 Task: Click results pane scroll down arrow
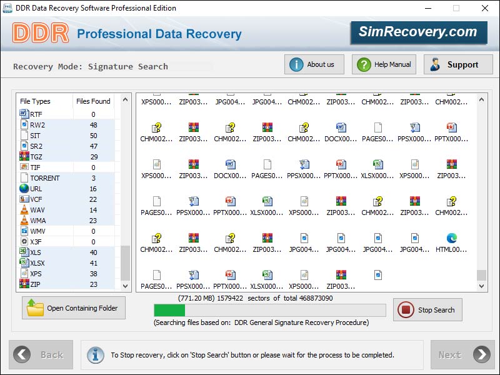point(481,286)
